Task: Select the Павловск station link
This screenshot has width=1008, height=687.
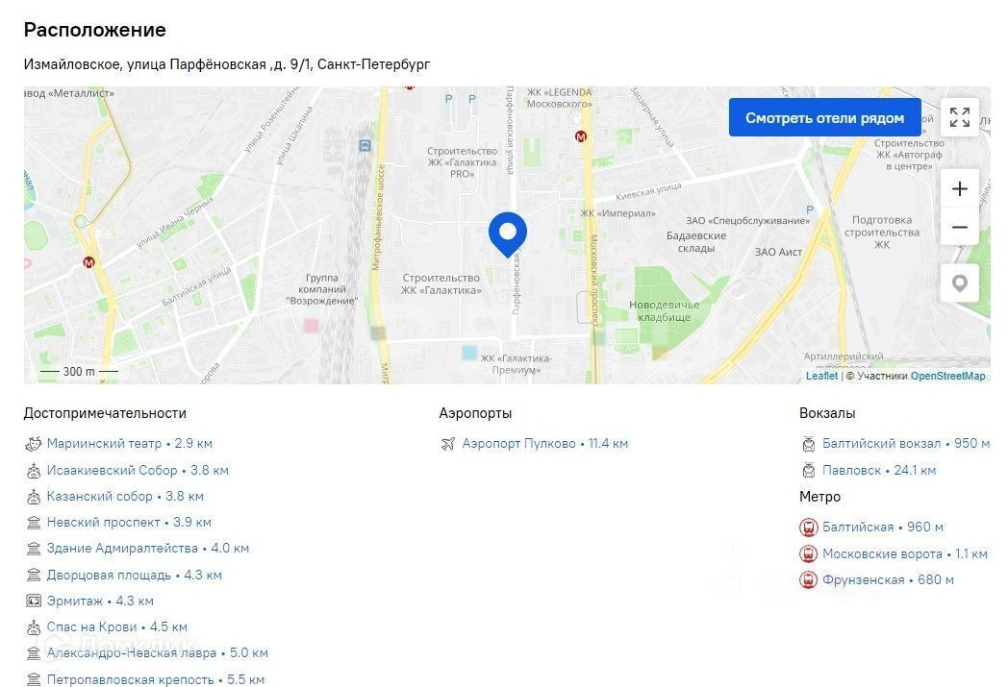Action: (x=852, y=470)
